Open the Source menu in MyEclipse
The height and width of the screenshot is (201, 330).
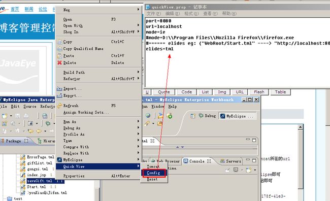click(29, 107)
